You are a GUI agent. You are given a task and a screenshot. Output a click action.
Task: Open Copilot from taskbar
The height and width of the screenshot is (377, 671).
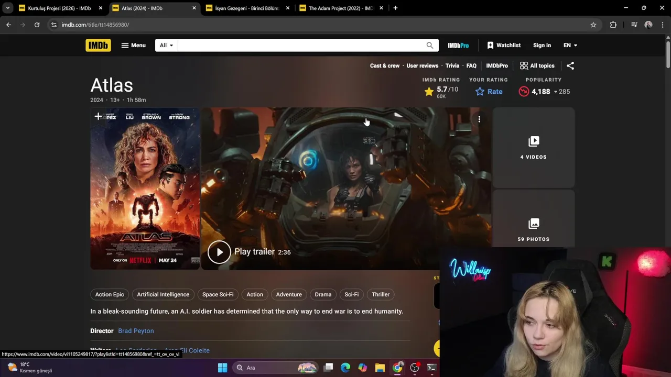pyautogui.click(x=363, y=368)
